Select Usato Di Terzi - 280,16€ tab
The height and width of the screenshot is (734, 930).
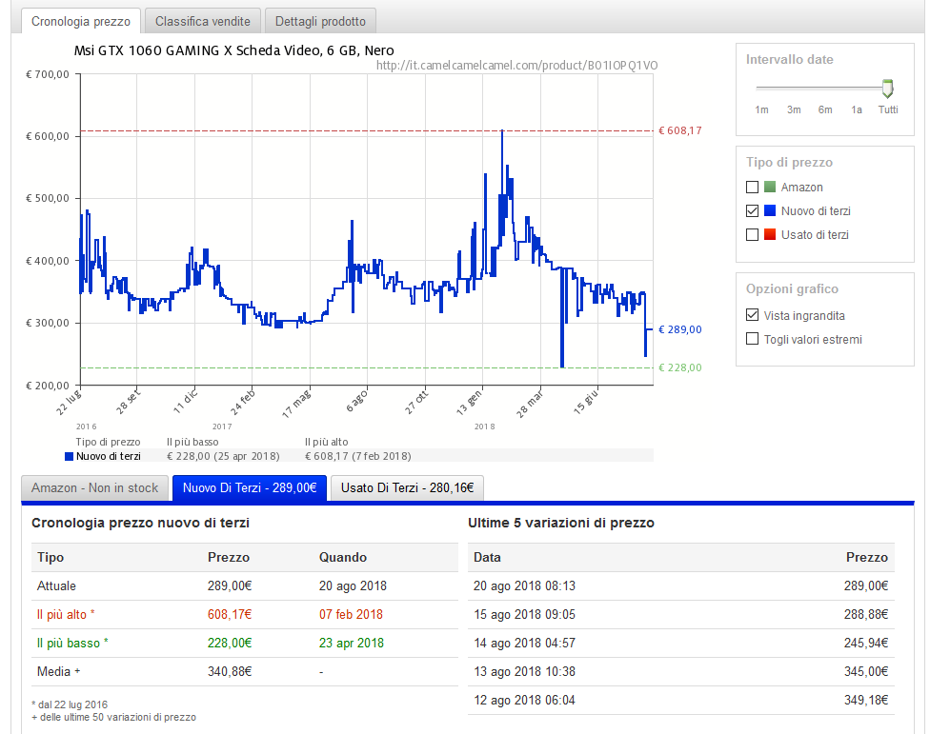pyautogui.click(x=407, y=488)
